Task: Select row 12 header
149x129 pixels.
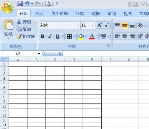Action: 4,116
